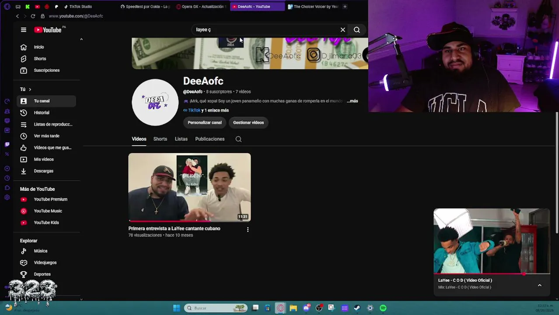559x315 pixels.
Task: Open a new browser tab with plus
Action: 345,7
